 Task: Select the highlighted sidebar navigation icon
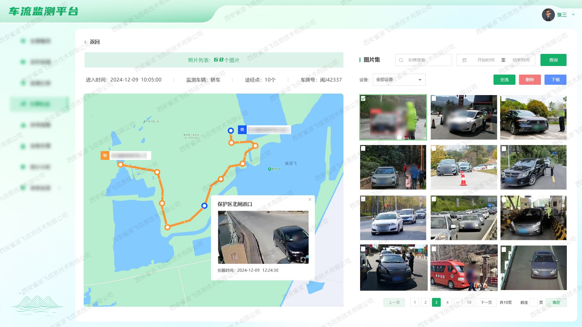pos(23,104)
